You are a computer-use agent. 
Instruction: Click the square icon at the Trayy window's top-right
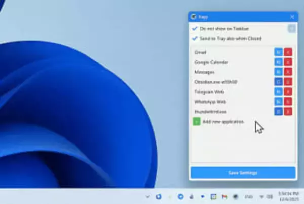tap(291, 29)
